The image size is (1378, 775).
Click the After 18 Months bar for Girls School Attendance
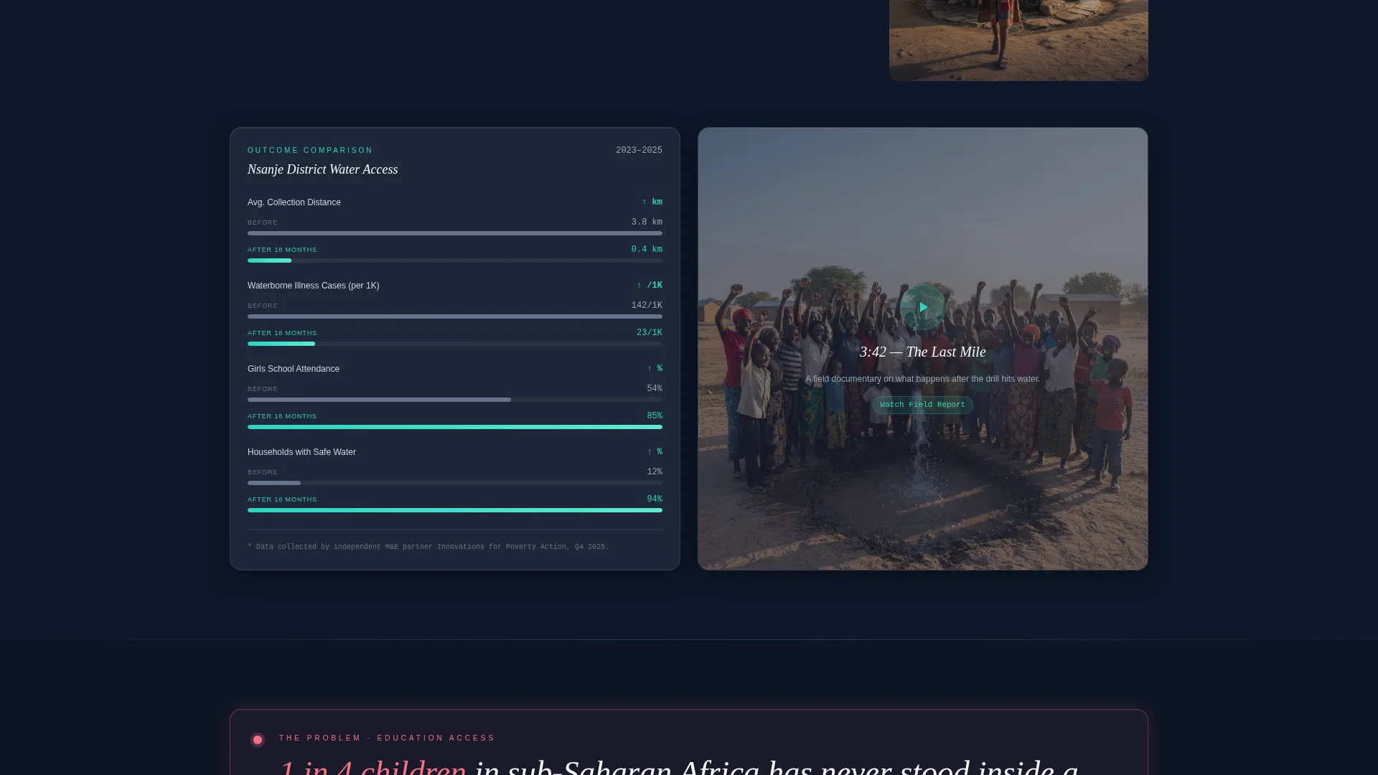point(455,427)
